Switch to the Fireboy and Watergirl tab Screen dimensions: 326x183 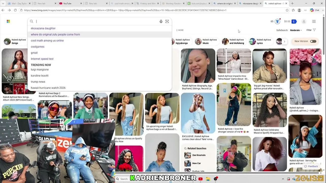click(148, 4)
